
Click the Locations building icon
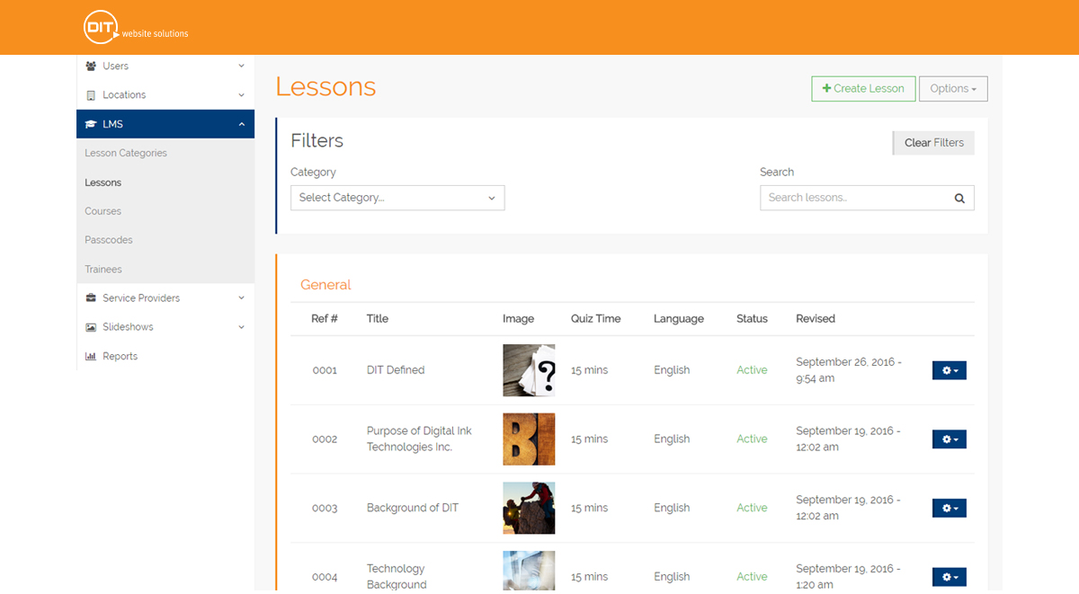click(91, 95)
